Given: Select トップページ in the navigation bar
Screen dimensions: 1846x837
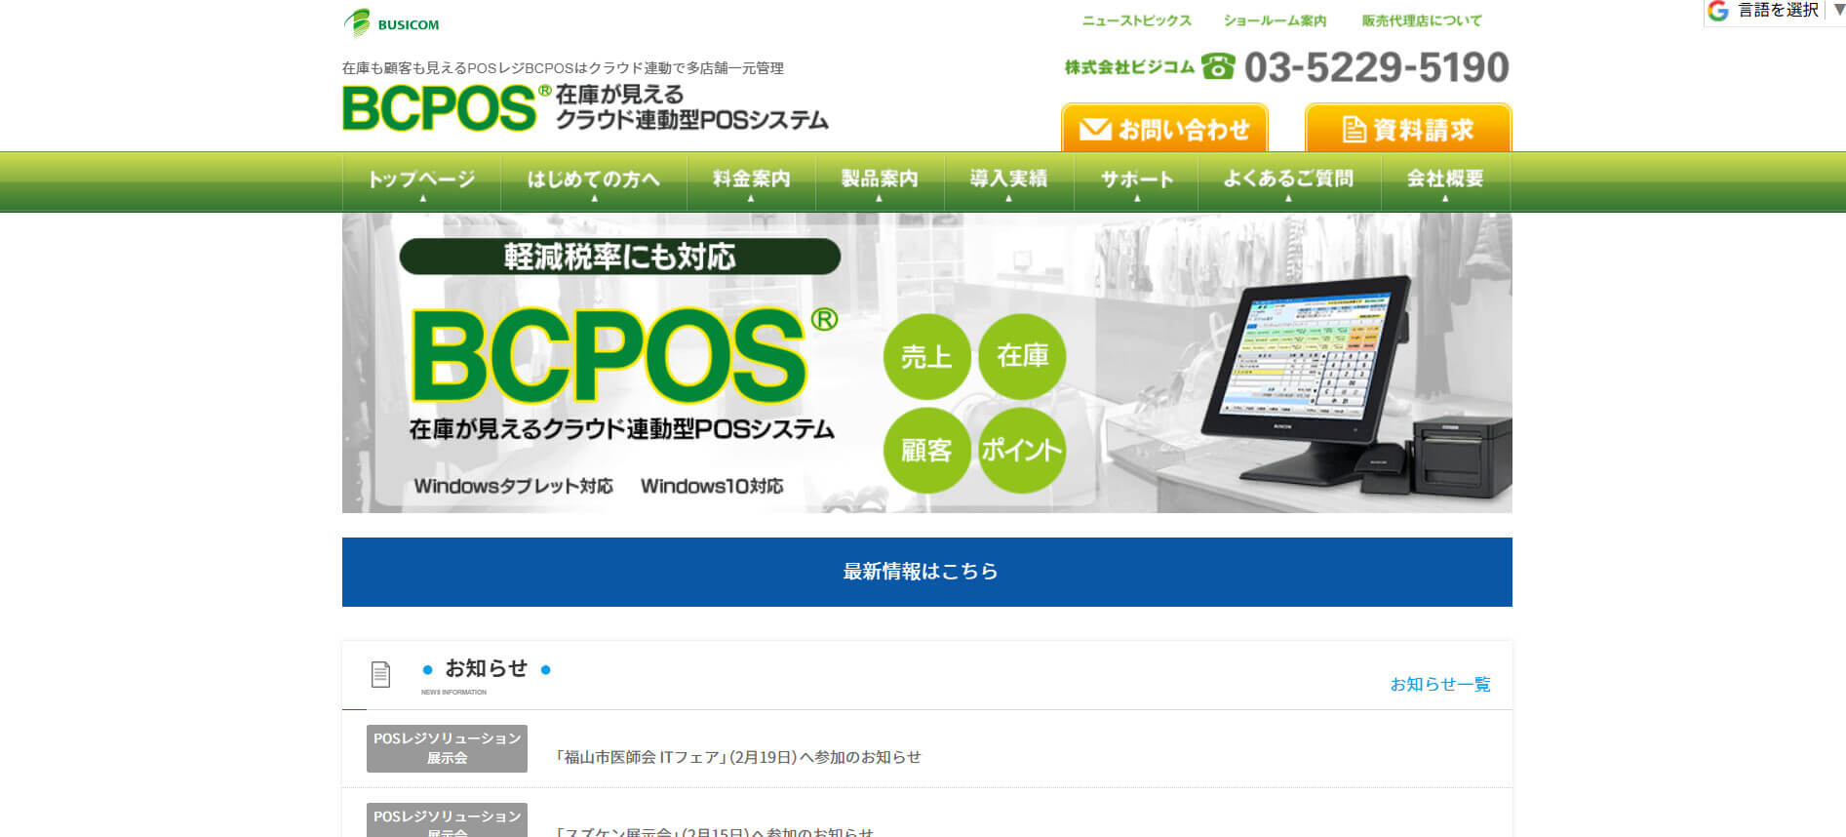Looking at the screenshot, I should (x=421, y=181).
